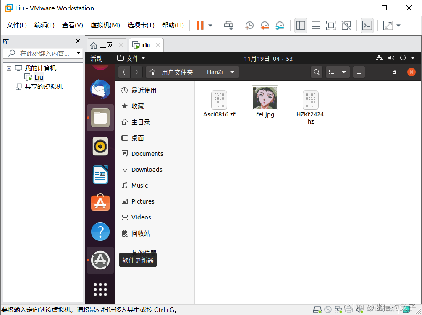Open view options dropdown arrow
The height and width of the screenshot is (315, 422).
(343, 72)
